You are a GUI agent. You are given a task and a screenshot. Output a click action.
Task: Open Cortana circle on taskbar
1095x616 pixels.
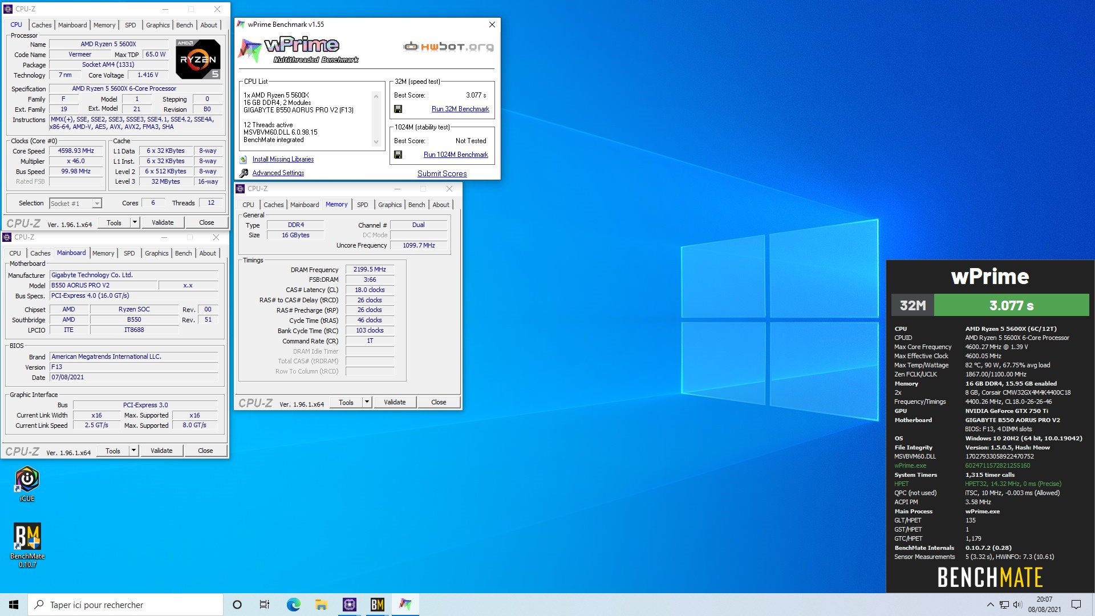(x=237, y=605)
